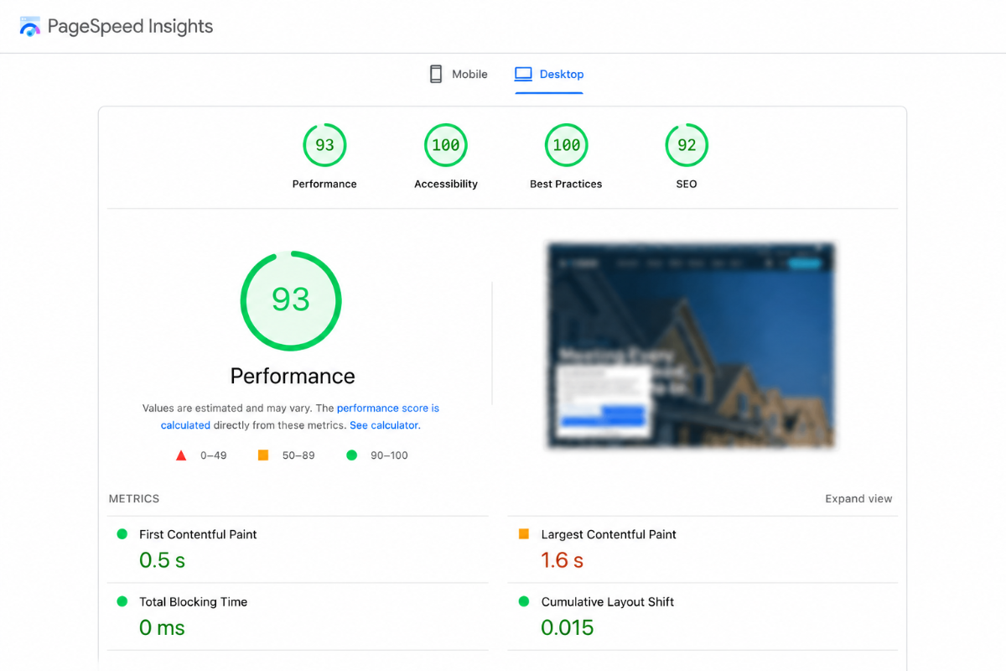This screenshot has height=671, width=1006.
Task: Jump to Performance score gauge 93
Action: 324,145
